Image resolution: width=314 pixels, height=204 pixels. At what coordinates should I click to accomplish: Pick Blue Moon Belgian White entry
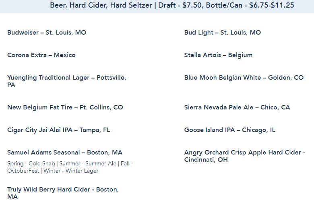click(x=244, y=78)
